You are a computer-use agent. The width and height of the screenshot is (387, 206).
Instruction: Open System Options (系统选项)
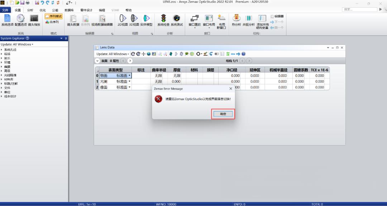(x=7, y=20)
